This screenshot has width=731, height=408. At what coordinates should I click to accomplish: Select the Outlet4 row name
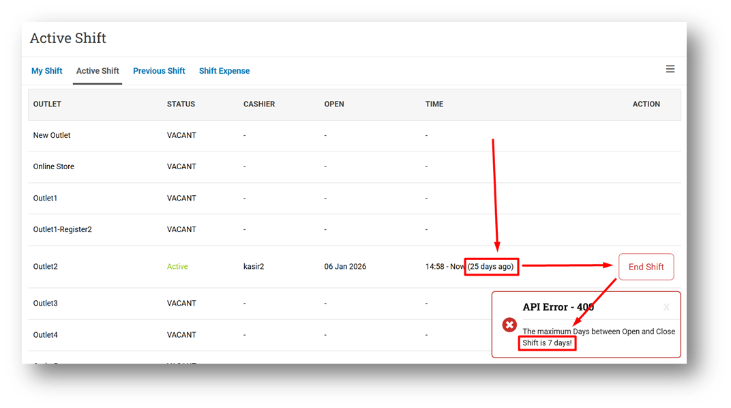(x=45, y=335)
